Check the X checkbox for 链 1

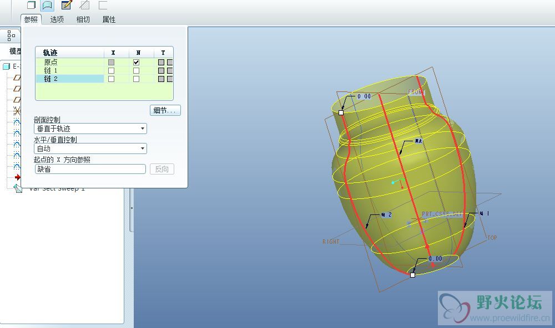(111, 71)
